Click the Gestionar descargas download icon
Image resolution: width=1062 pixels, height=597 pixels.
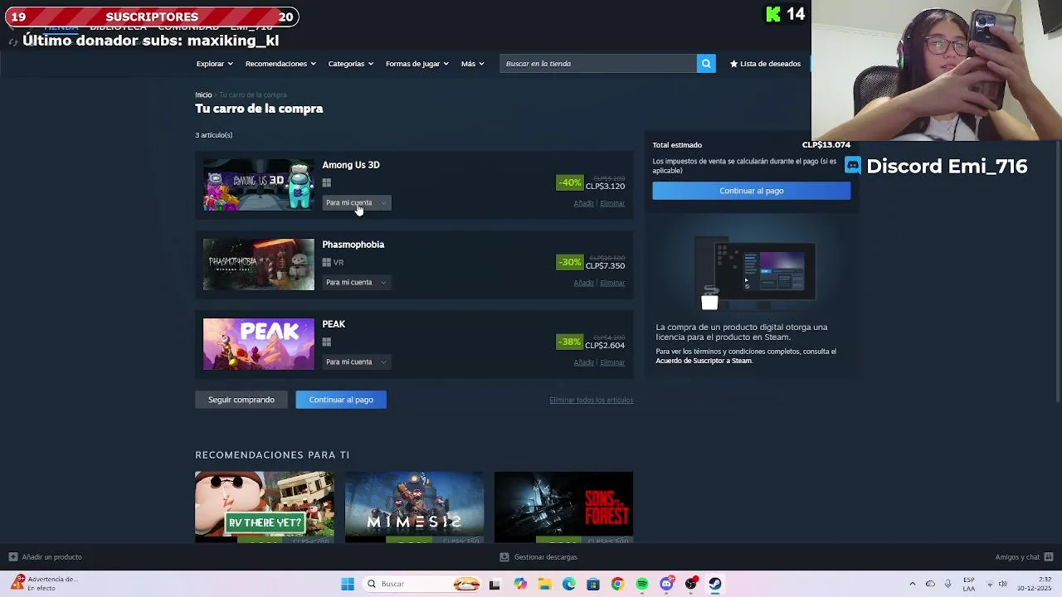[504, 557]
